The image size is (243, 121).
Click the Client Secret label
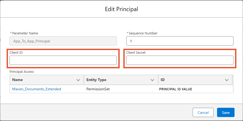click(136, 52)
